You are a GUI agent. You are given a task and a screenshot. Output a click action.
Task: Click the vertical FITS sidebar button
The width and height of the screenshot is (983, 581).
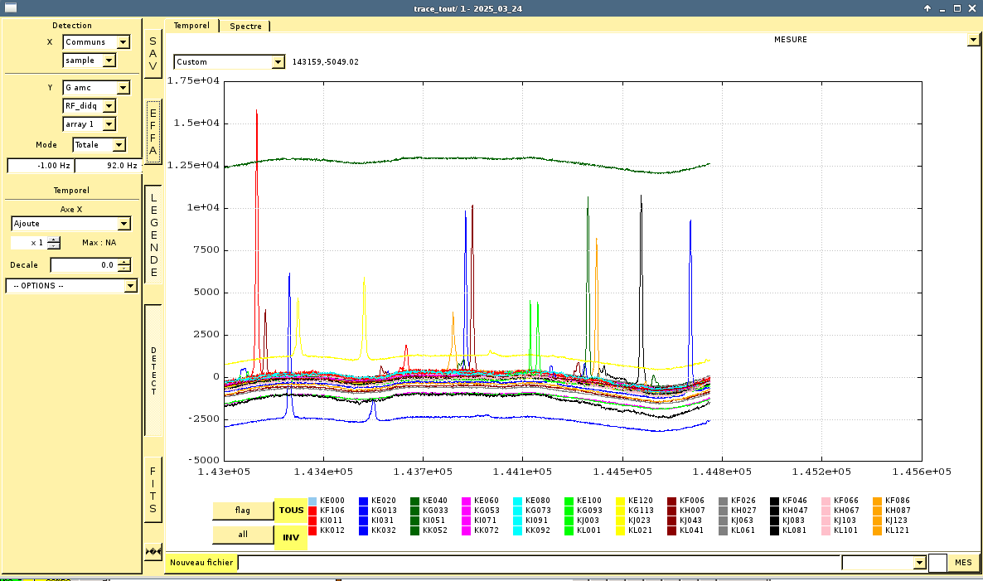point(153,490)
